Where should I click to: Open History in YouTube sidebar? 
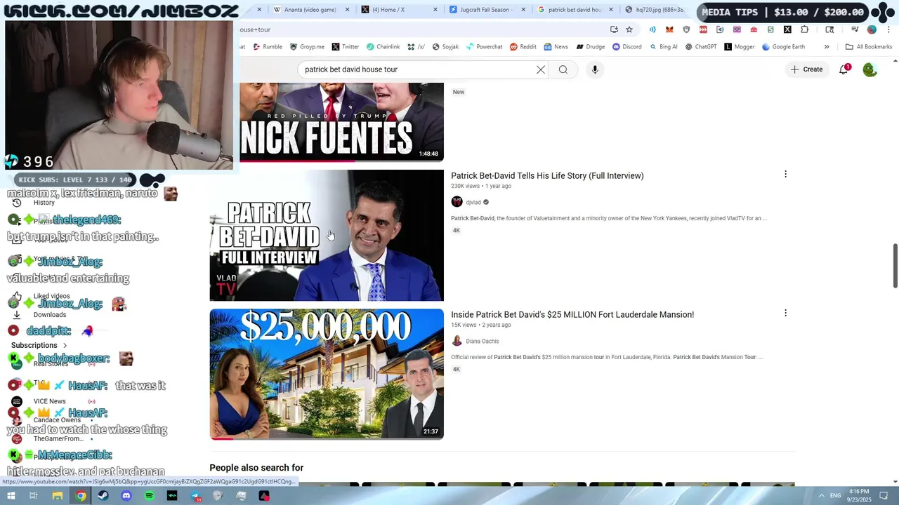coord(44,203)
